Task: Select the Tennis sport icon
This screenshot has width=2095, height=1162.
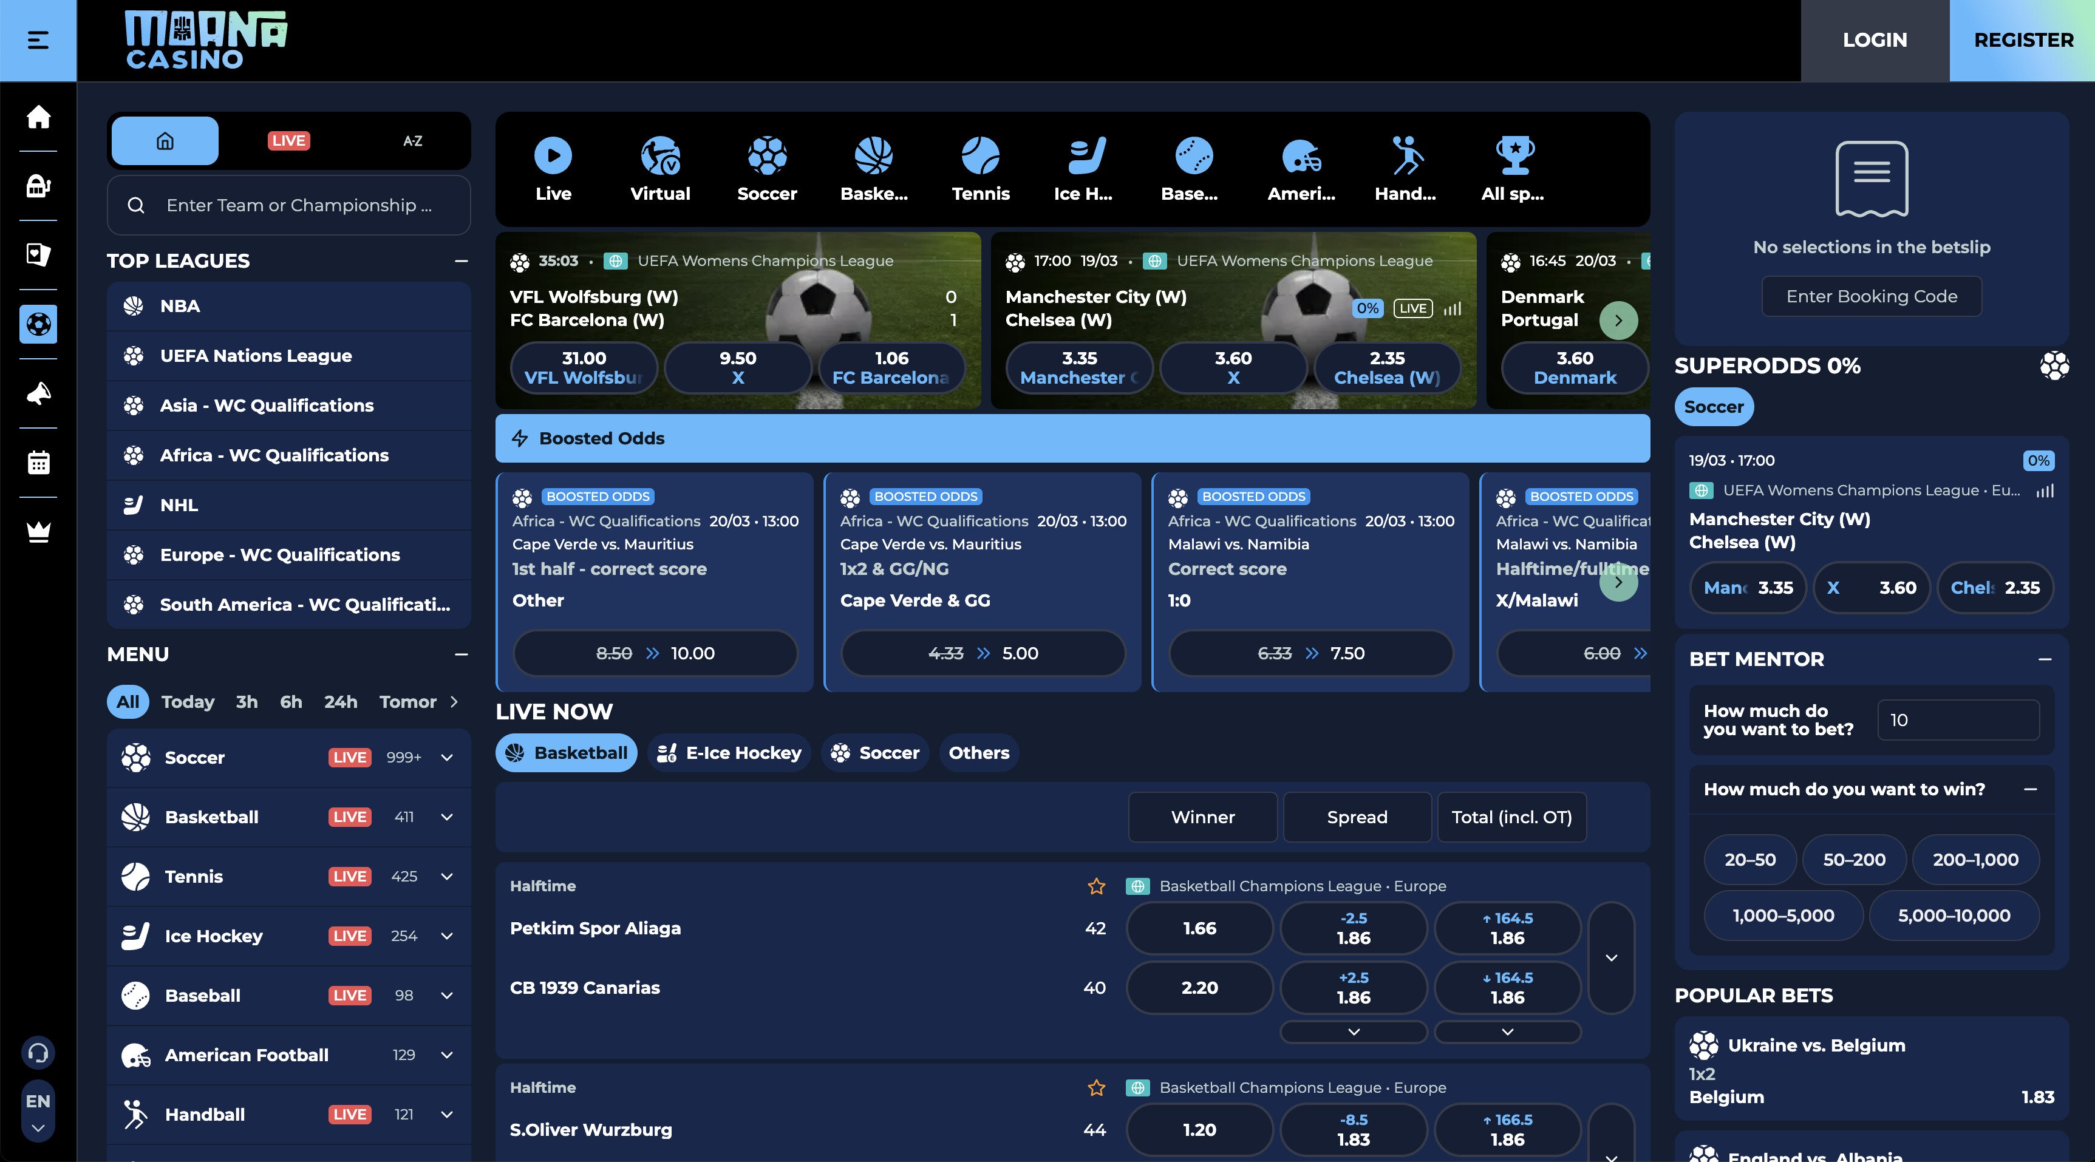Action: (x=980, y=168)
